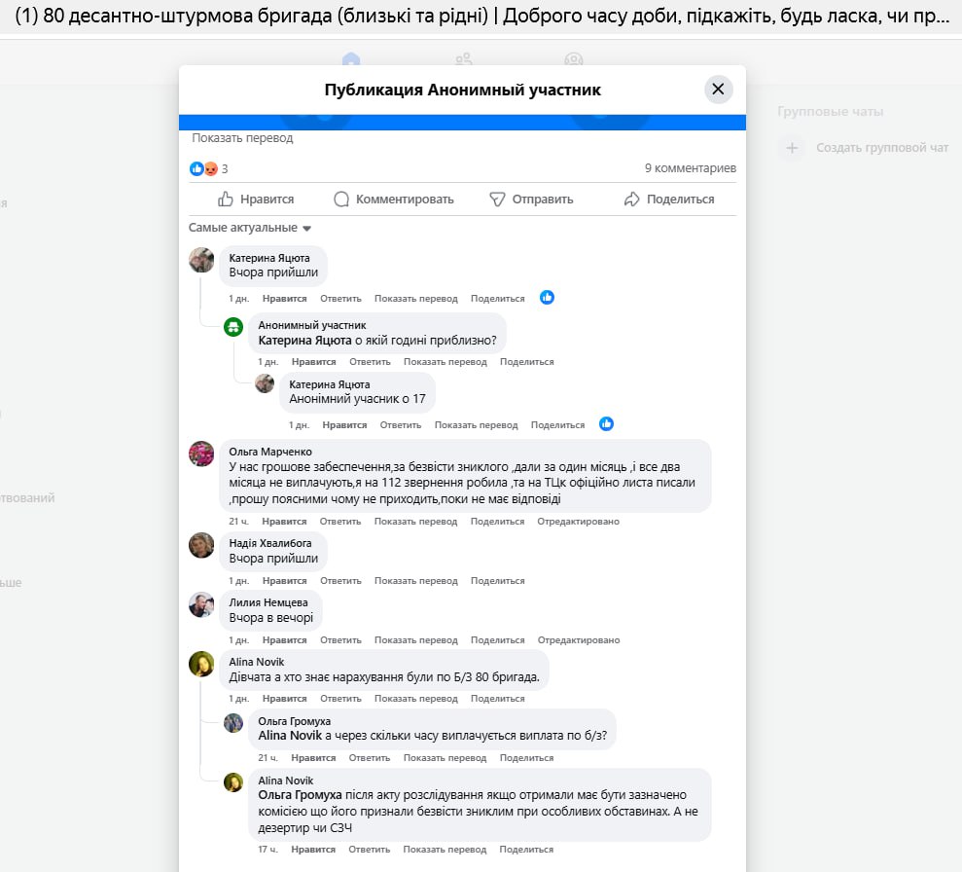Click the Send messenger icon
The image size is (962, 872).
tap(497, 200)
